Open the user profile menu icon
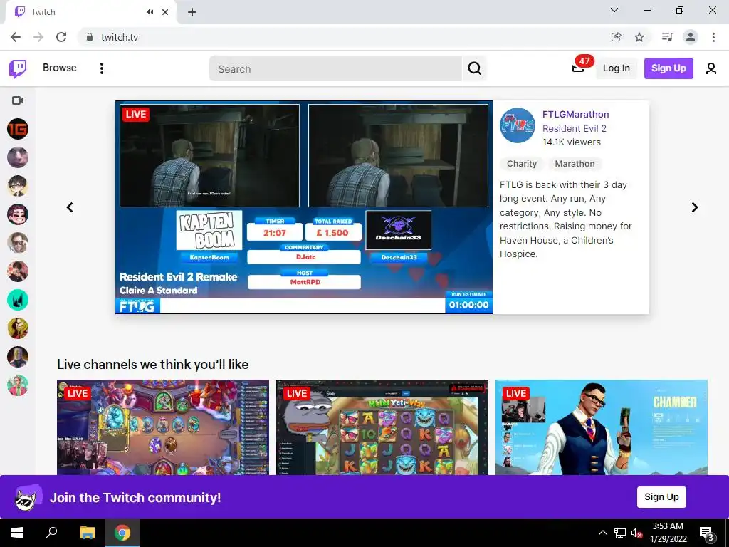Image resolution: width=729 pixels, height=547 pixels. 710,68
